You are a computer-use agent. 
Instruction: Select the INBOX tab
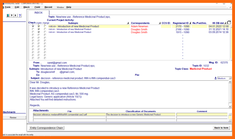pyautogui.click(x=38, y=13)
